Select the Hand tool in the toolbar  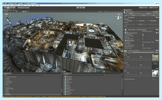coord(5,8)
